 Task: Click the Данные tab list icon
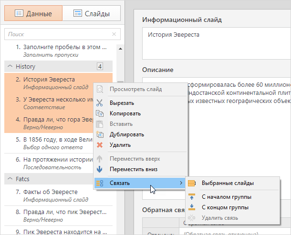click(x=19, y=13)
